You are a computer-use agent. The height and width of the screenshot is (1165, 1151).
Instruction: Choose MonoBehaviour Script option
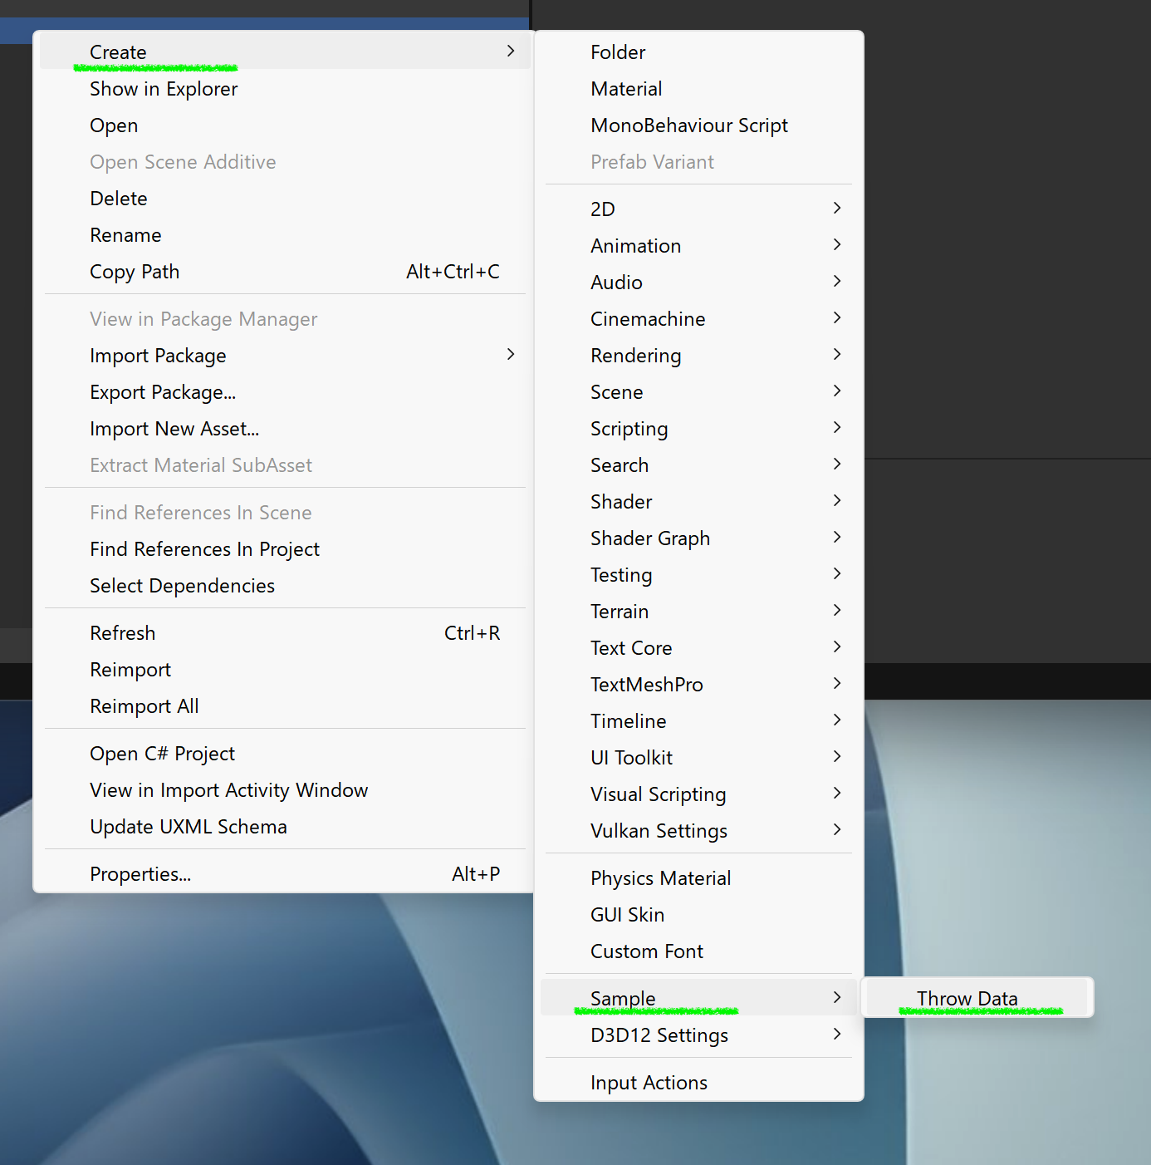tap(688, 125)
